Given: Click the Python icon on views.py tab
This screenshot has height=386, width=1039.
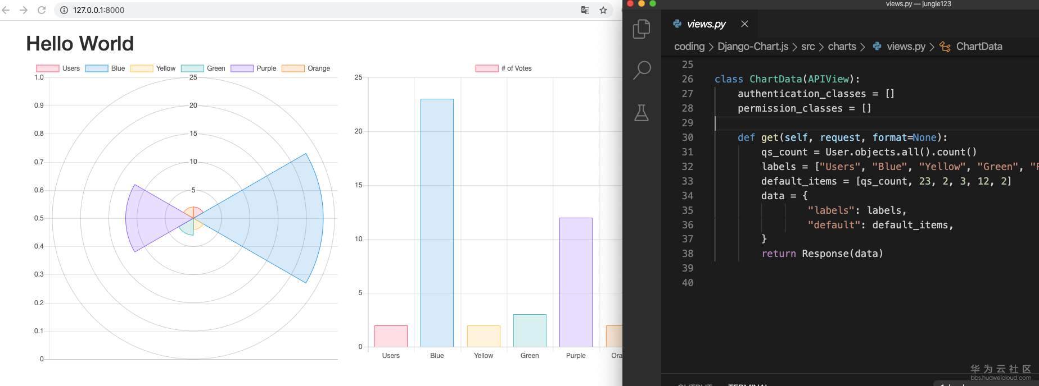Looking at the screenshot, I should pyautogui.click(x=677, y=24).
